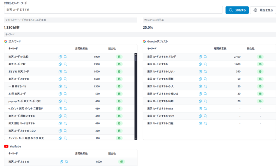Click the 流入ワード table scrollbar thumb
278x166 pixels.
click(136, 58)
